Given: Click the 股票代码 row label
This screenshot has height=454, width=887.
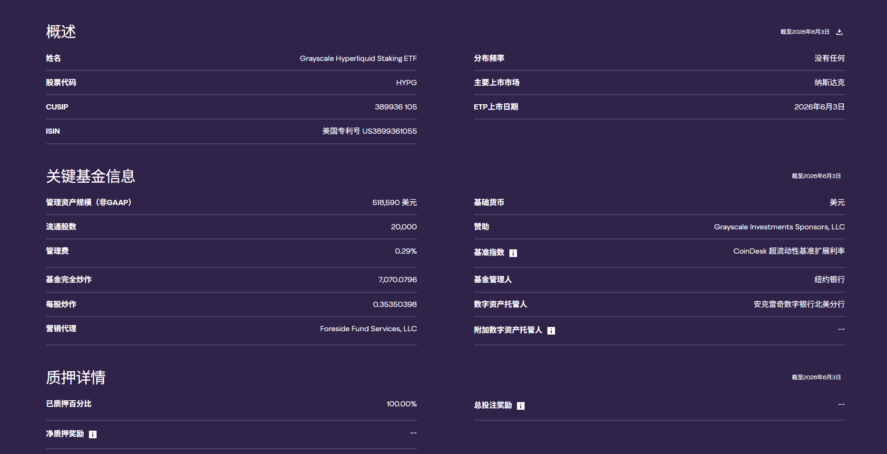Looking at the screenshot, I should tap(61, 83).
